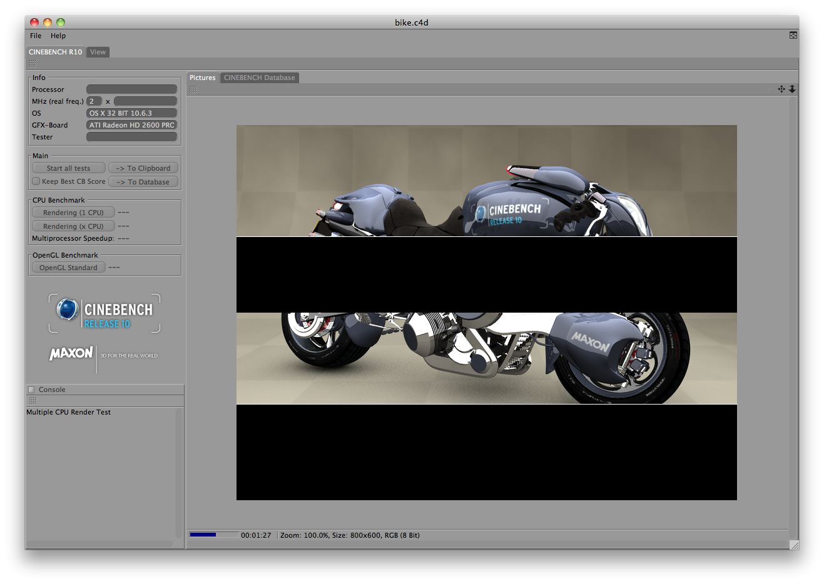Run the Rendering (1 CPU) benchmark
This screenshot has width=824, height=584.
[x=73, y=213]
